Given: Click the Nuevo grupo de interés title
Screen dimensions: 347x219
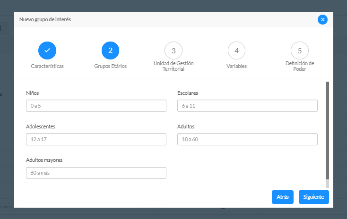Looking at the screenshot, I should pos(45,19).
